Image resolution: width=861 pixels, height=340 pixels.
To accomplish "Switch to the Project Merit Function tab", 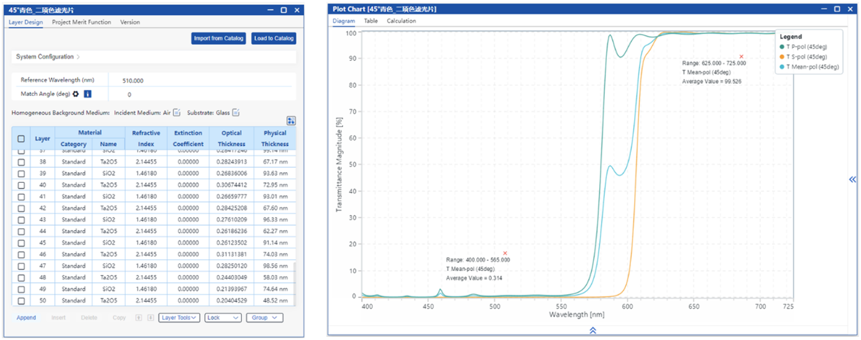I will (x=81, y=22).
